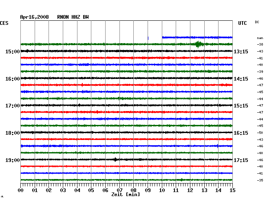Click the DC value -50
265x201 pixels.
(x=260, y=133)
